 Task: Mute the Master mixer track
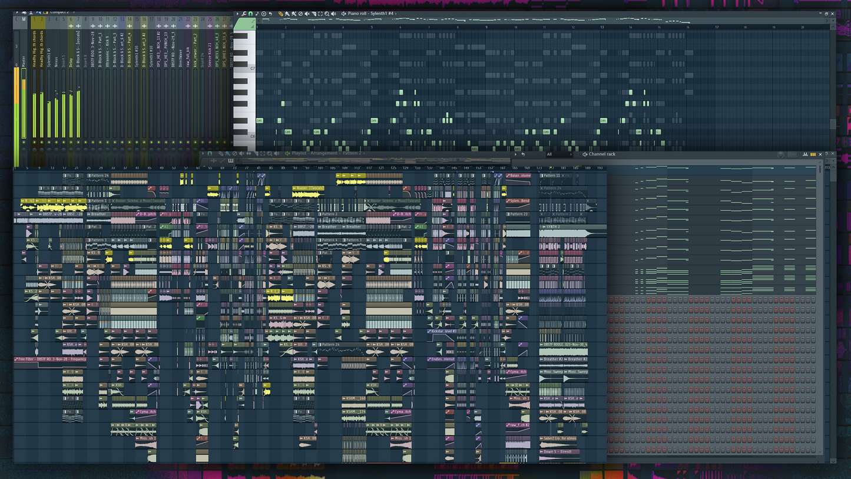[x=24, y=142]
